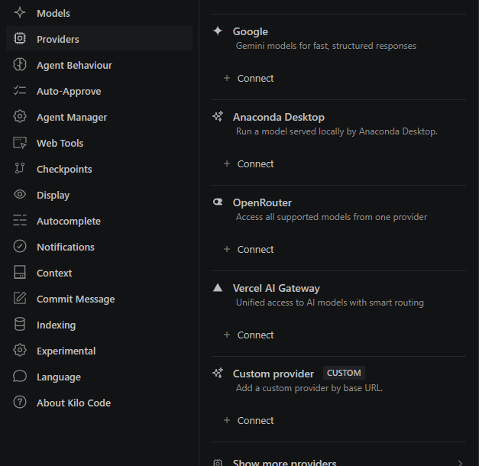The image size is (479, 466).
Task: Open Checkpoints settings
Action: click(99, 169)
